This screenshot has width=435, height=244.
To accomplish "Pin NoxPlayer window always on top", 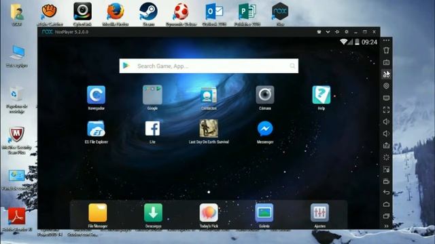I will tap(337, 32).
